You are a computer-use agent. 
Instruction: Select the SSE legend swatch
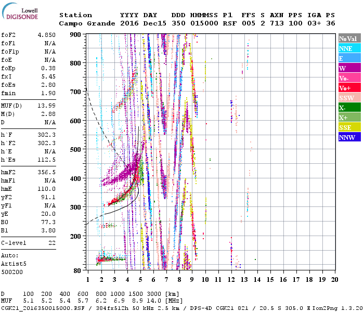pyautogui.click(x=349, y=127)
